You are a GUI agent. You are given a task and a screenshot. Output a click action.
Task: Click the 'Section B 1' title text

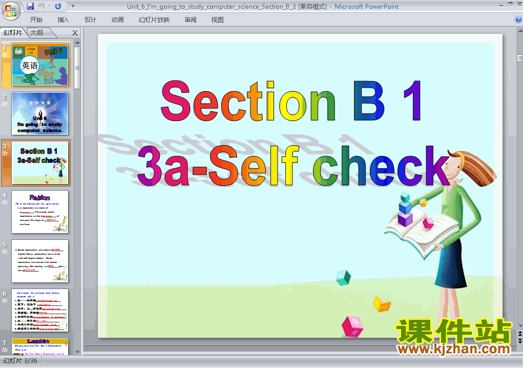point(291,101)
